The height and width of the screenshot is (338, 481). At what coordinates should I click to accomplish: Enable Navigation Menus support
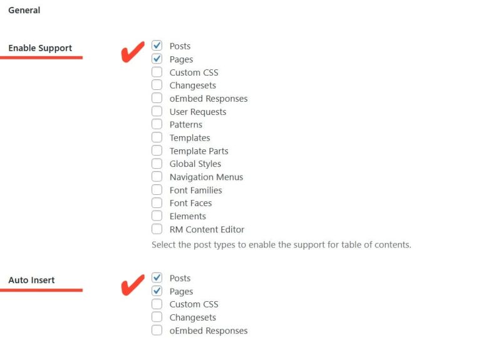coord(157,177)
